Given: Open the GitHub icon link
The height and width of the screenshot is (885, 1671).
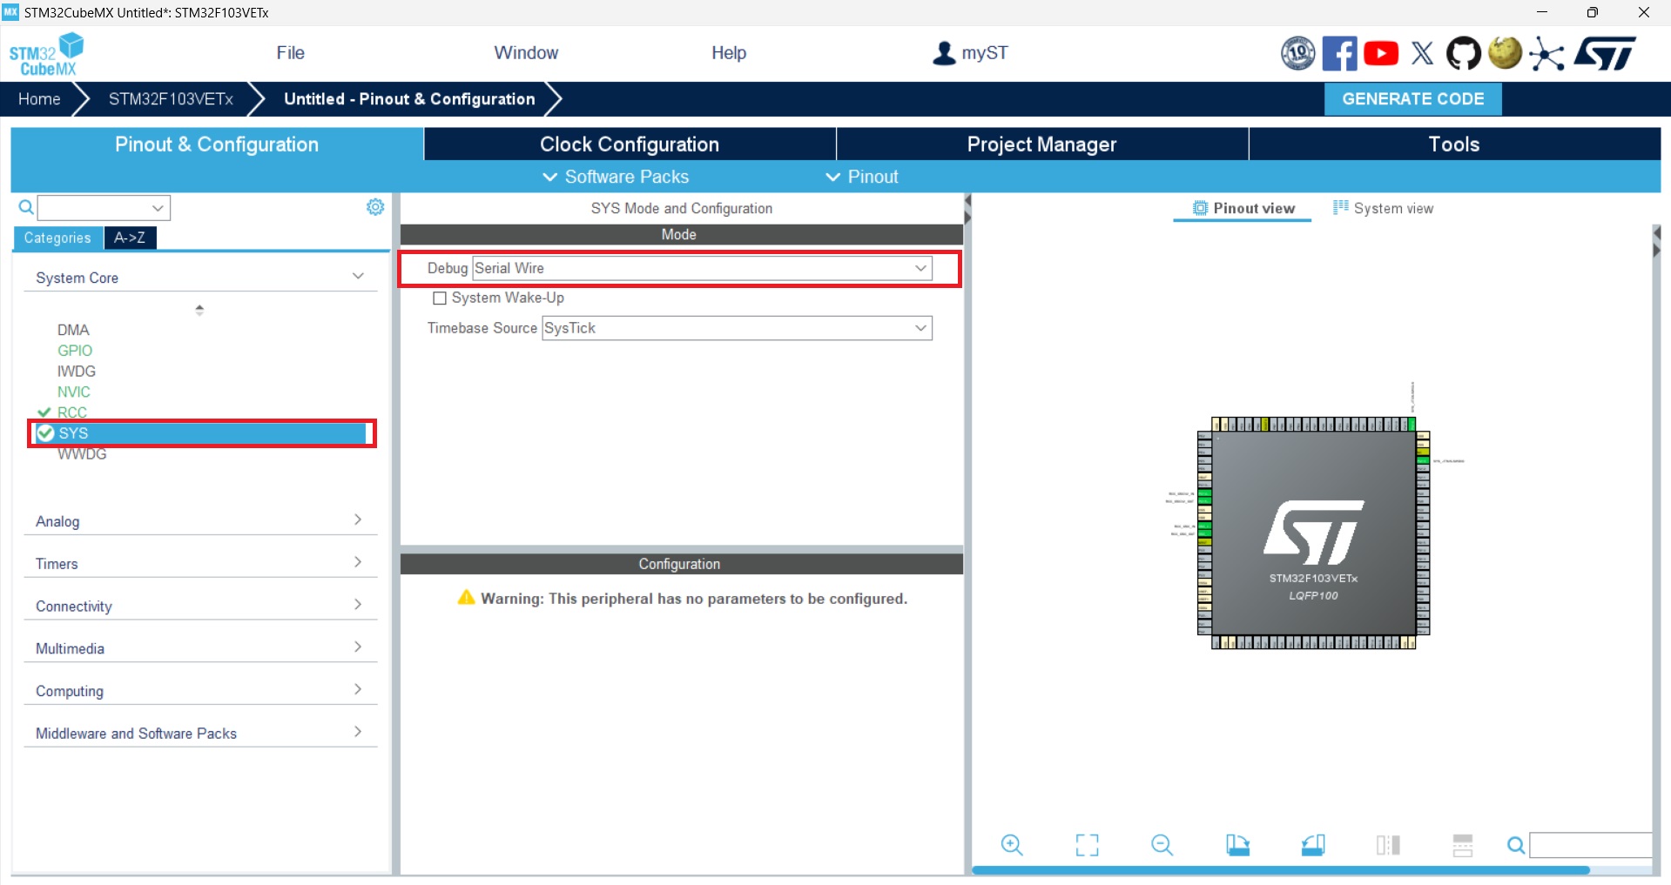Looking at the screenshot, I should (x=1463, y=53).
